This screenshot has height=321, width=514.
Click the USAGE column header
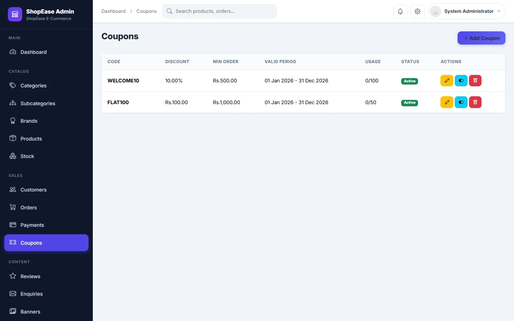(x=373, y=62)
